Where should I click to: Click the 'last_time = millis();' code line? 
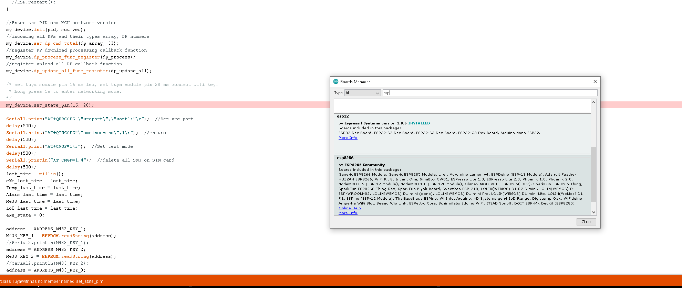tap(35, 174)
